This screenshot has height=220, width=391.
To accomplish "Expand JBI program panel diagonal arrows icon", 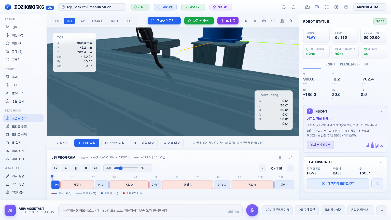I will tap(290, 157).
